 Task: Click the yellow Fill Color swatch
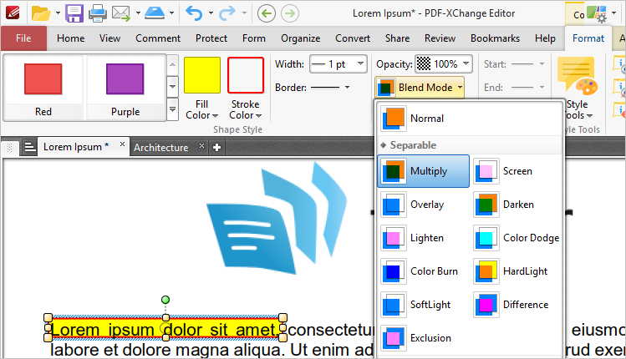point(201,74)
